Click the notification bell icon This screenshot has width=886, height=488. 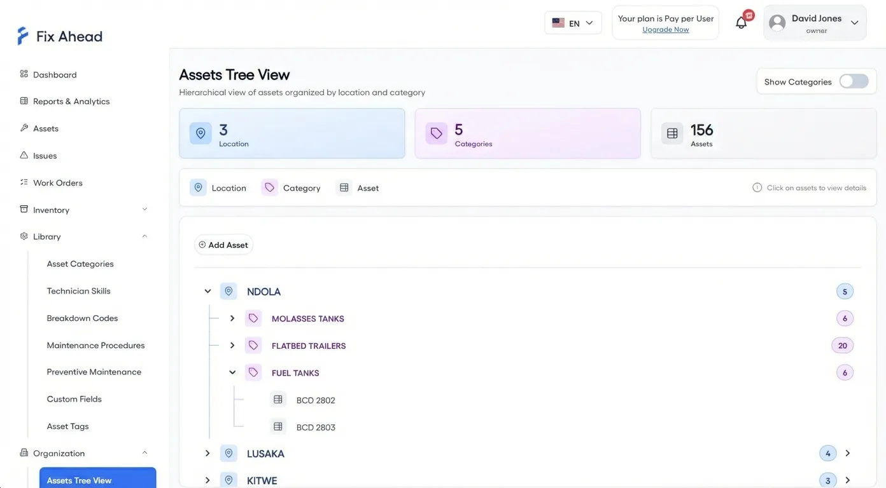click(x=741, y=23)
